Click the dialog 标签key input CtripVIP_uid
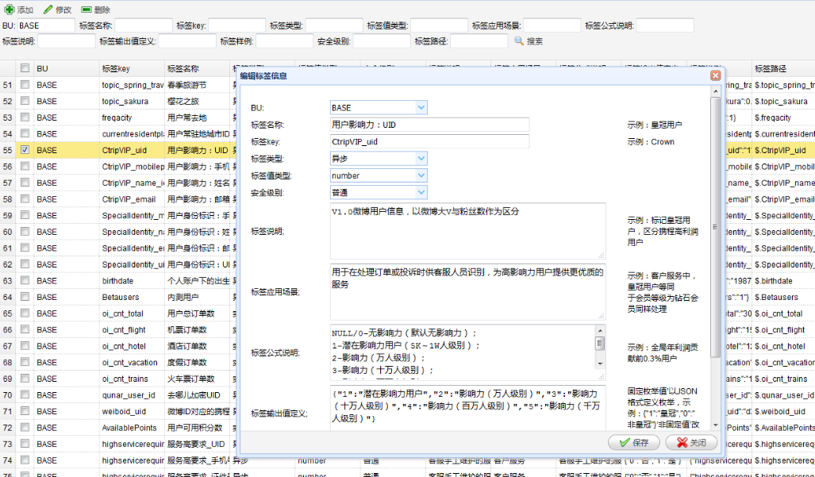Screen dimensions: 815x477 tap(430, 141)
